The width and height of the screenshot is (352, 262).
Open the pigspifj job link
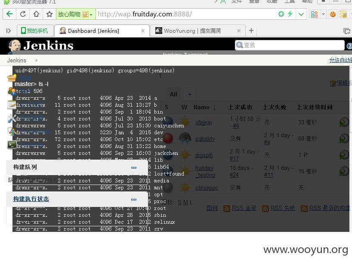coord(204,155)
